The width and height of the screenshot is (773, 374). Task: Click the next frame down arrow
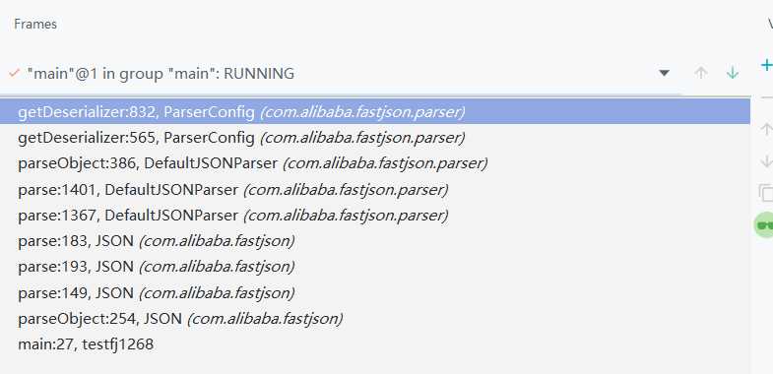coord(733,73)
